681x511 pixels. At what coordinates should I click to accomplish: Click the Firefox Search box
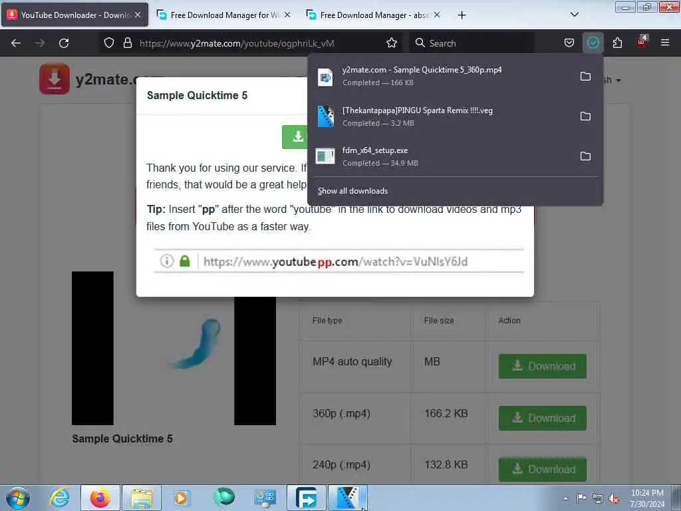coord(472,43)
